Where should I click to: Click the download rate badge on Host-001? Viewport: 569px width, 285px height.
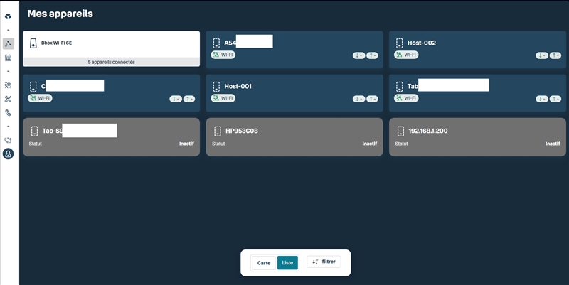[x=358, y=99]
